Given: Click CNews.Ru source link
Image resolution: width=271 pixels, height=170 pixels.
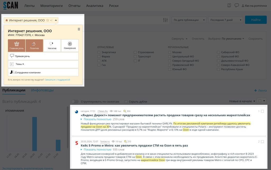Looking at the screenshot, I should [x=103, y=111].
